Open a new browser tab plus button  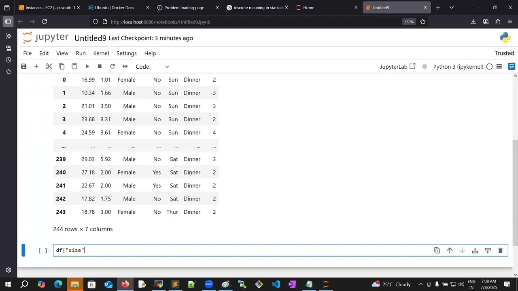pos(438,8)
